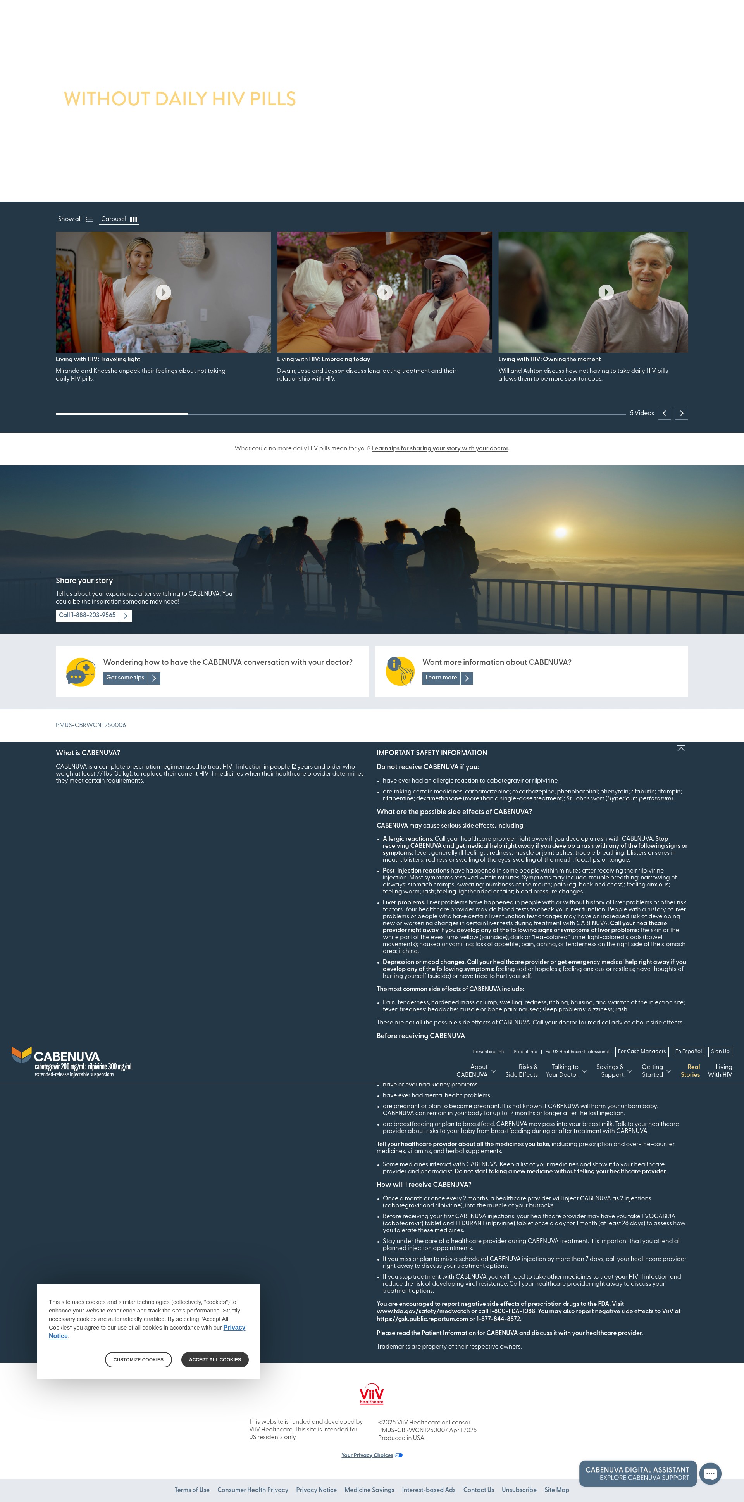Open Unsubscribe footer link
The height and width of the screenshot is (1502, 744).
click(519, 1490)
